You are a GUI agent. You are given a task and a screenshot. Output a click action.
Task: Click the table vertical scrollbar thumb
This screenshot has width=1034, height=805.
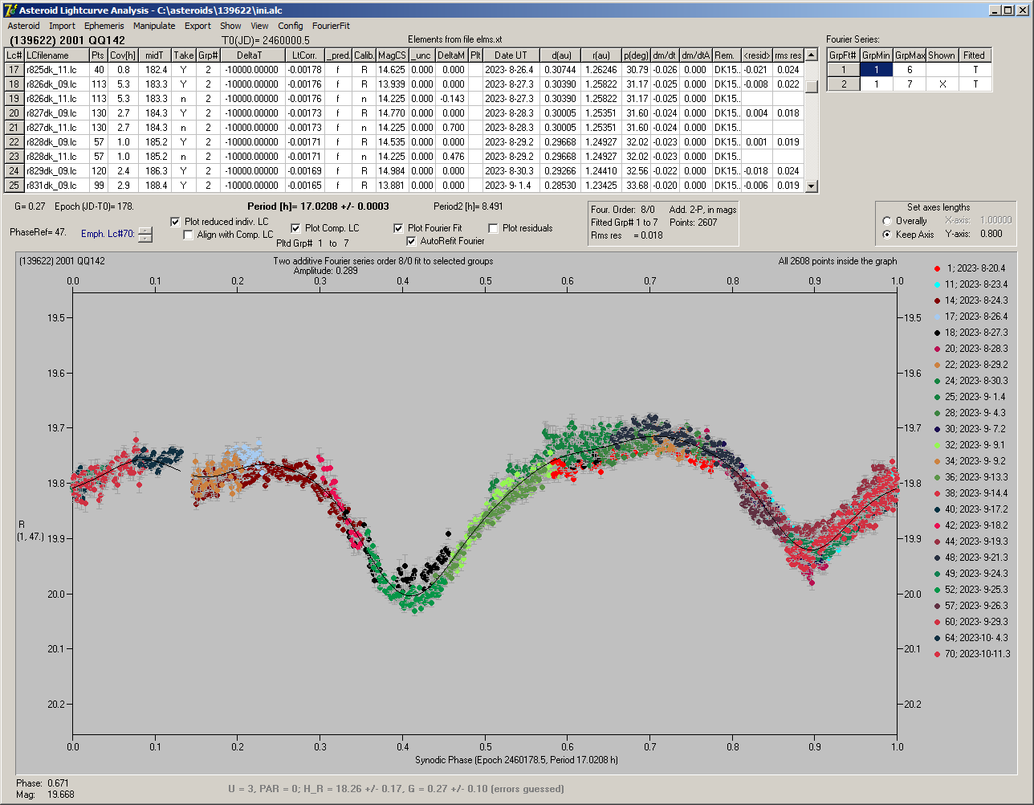tap(812, 88)
